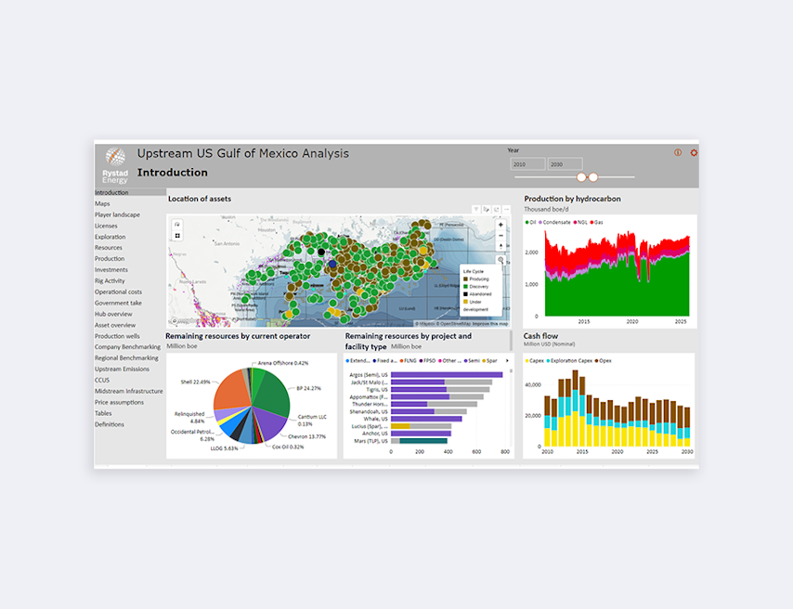Open the Exploration page
This screenshot has width=793, height=609.
point(110,237)
